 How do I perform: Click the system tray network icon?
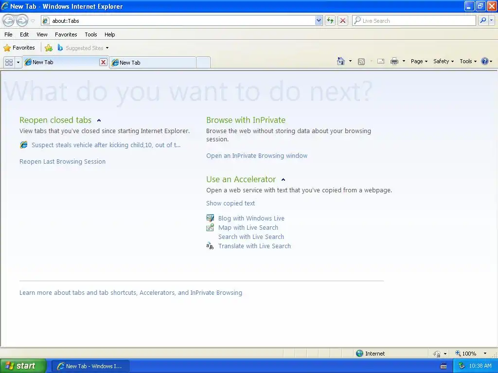coord(462,366)
